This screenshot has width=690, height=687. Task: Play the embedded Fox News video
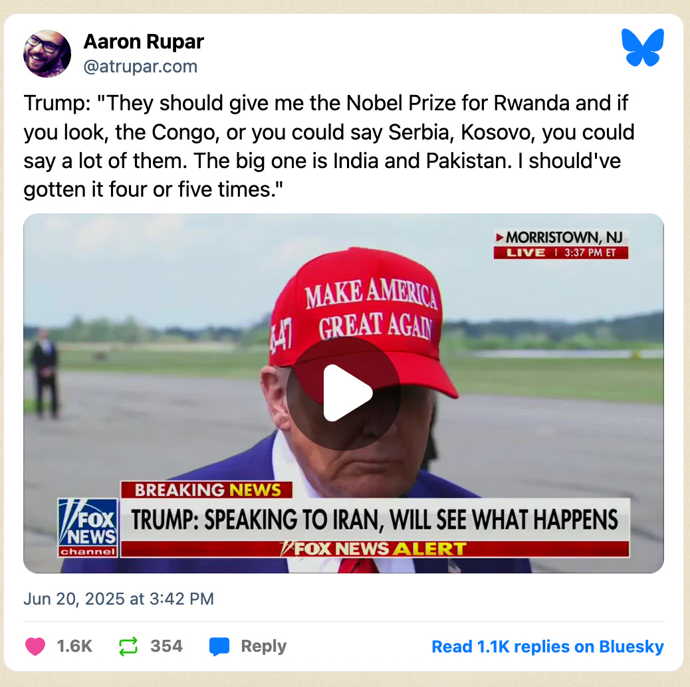pos(344,393)
